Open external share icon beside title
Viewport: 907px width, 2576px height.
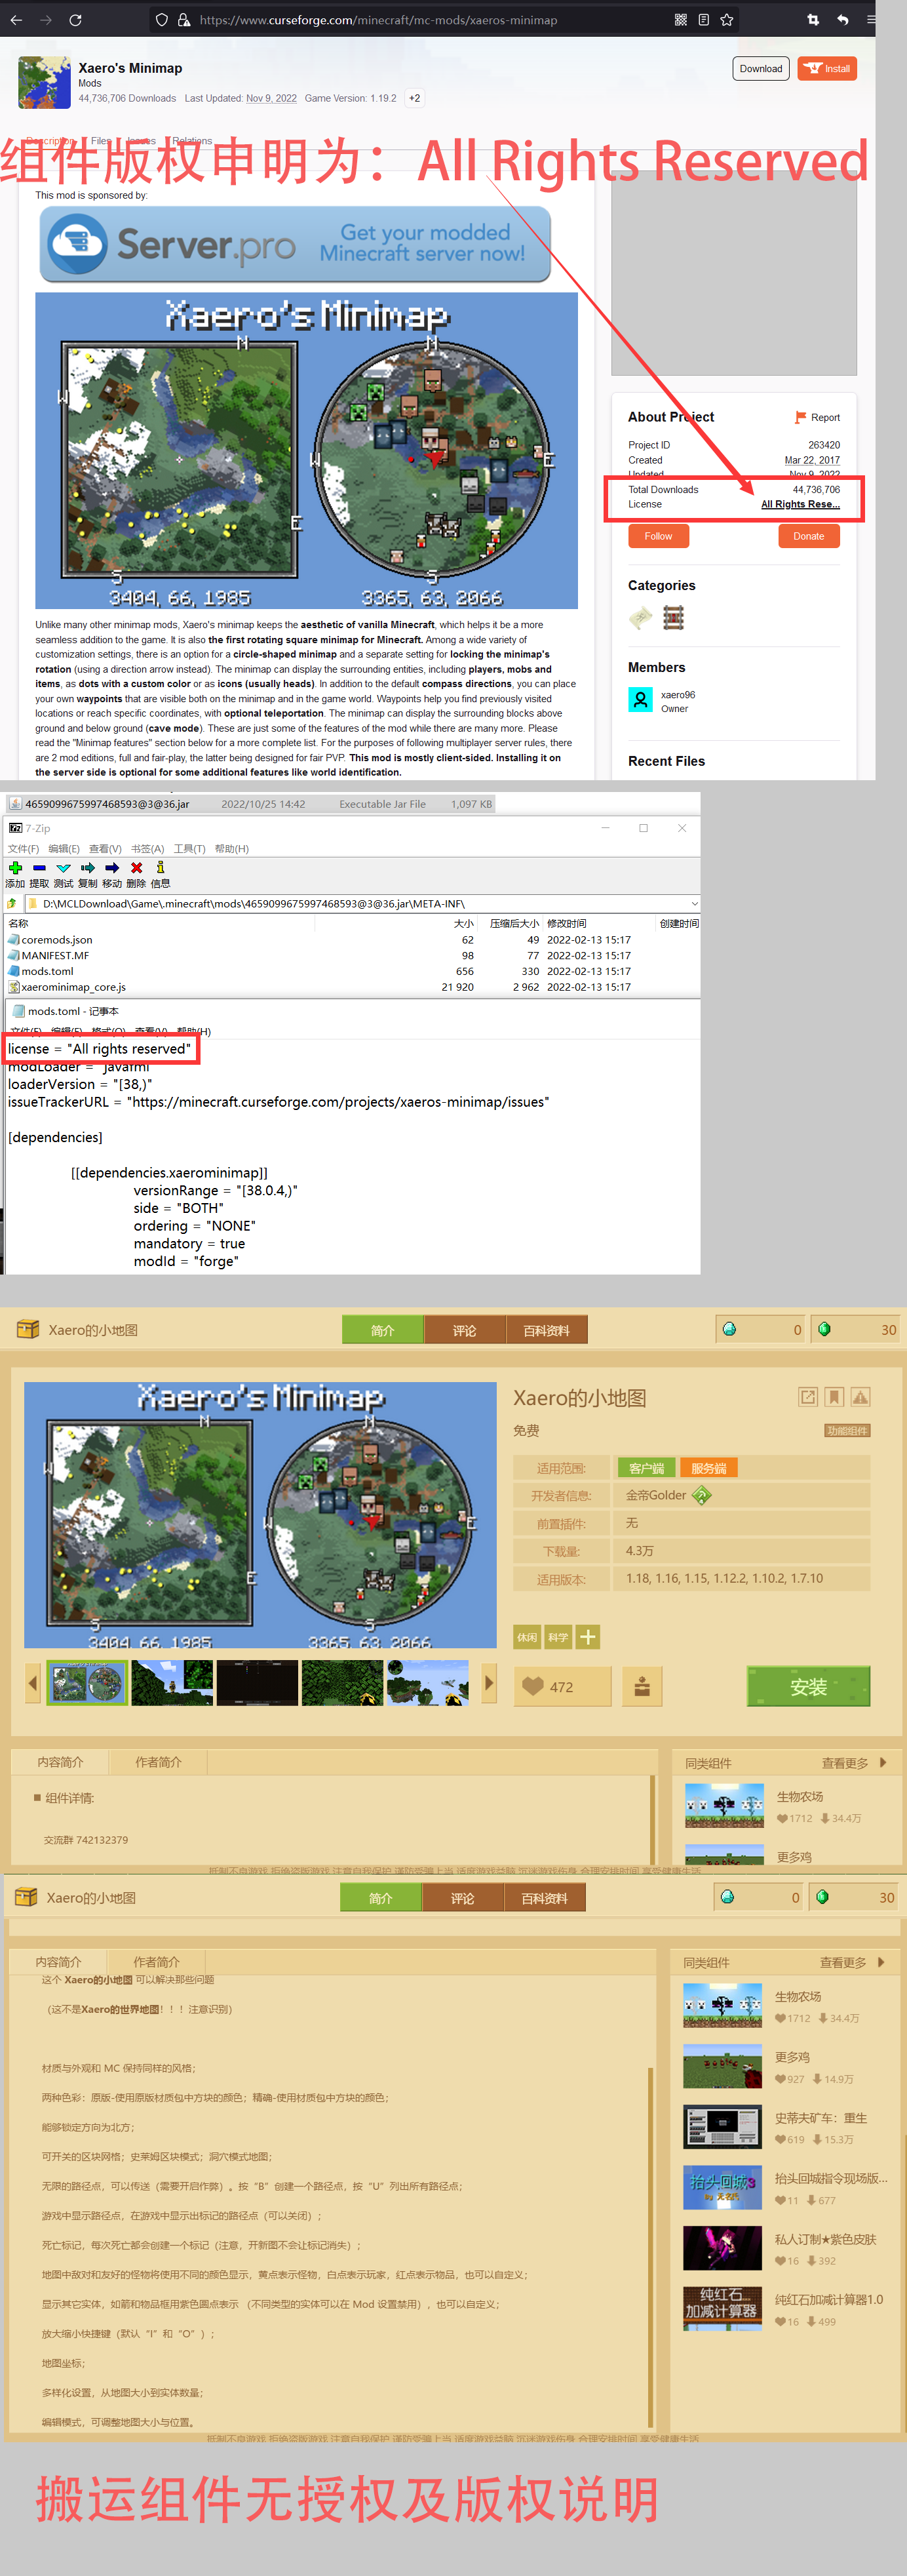pos(808,1397)
